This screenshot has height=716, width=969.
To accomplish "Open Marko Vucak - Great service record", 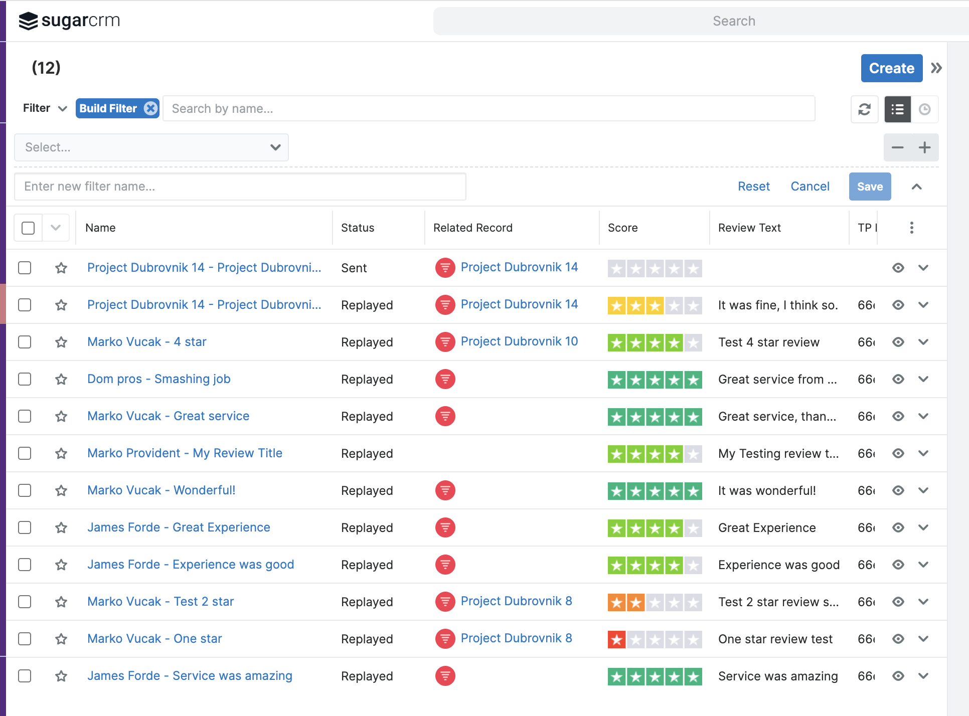I will tap(168, 416).
